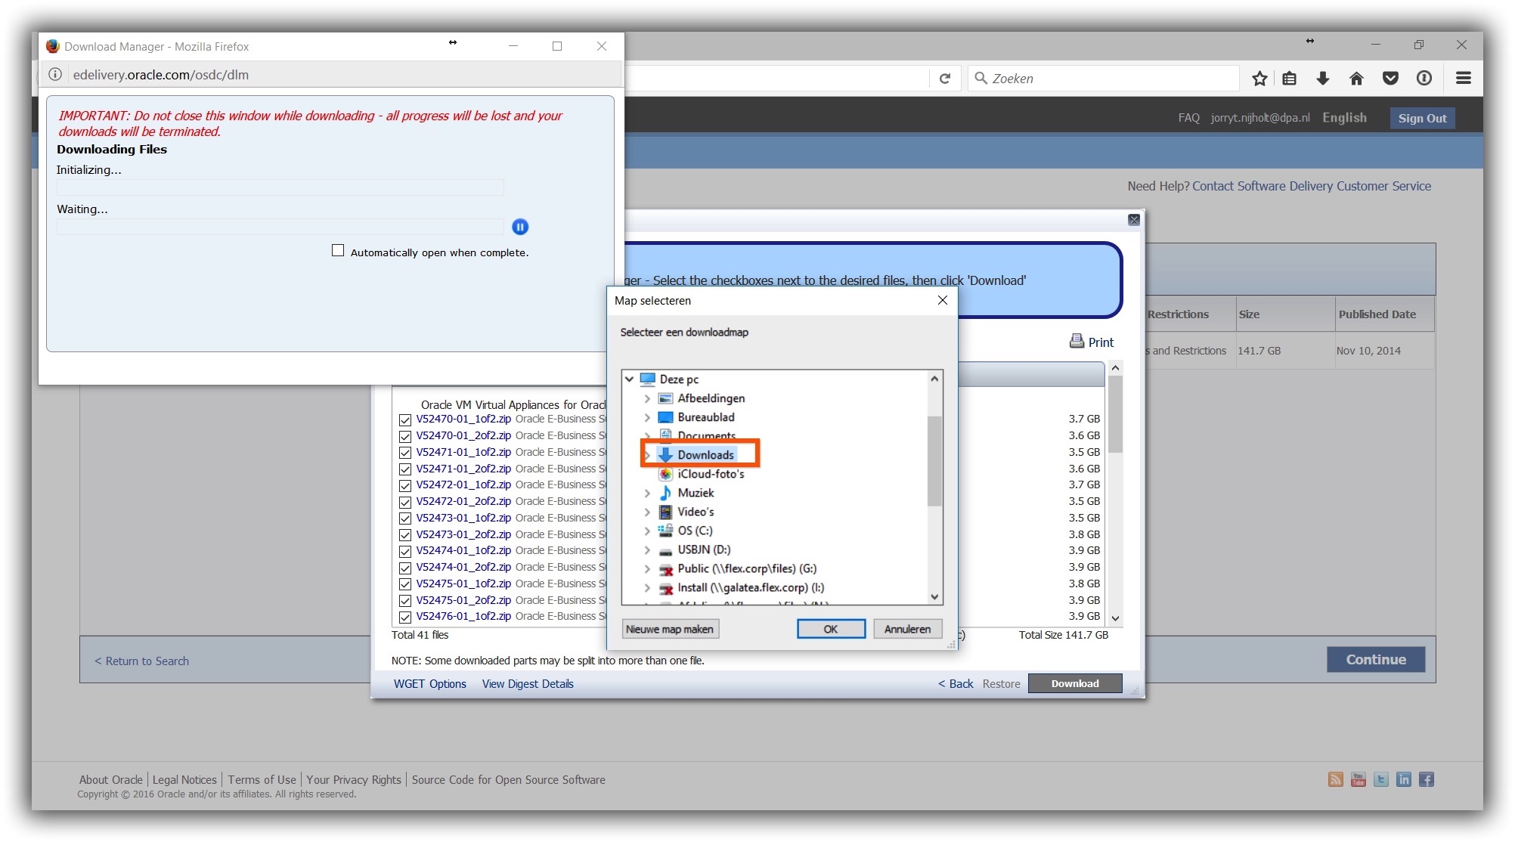The image size is (1515, 842).
Task: Click the file list scrollbar up arrow
Action: click(1115, 368)
